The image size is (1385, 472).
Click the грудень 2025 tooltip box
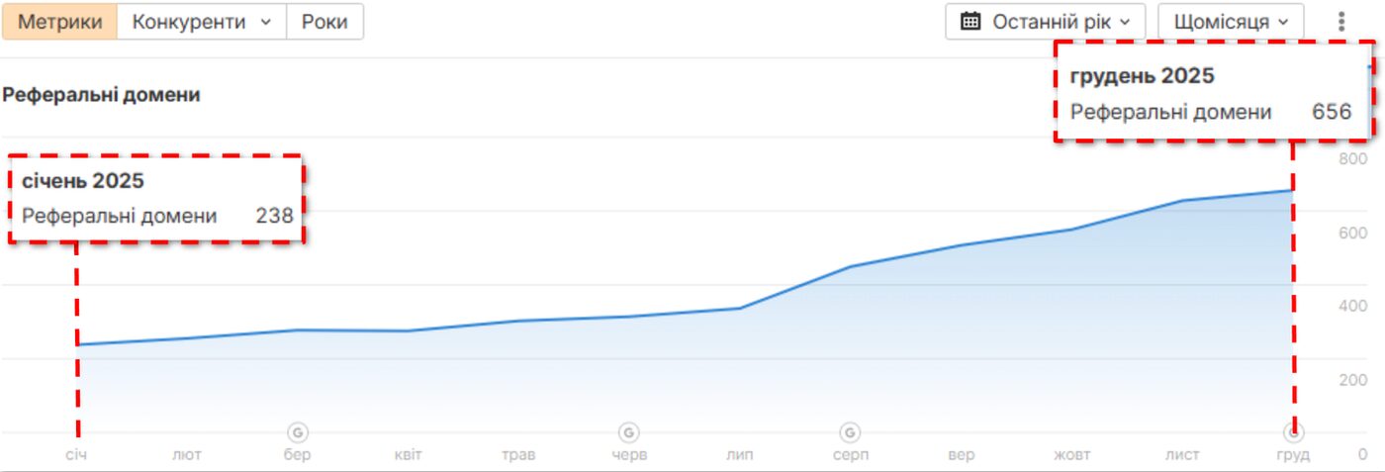click(1213, 92)
